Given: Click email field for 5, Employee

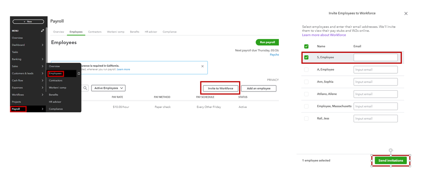Looking at the screenshot, I should point(376,58).
